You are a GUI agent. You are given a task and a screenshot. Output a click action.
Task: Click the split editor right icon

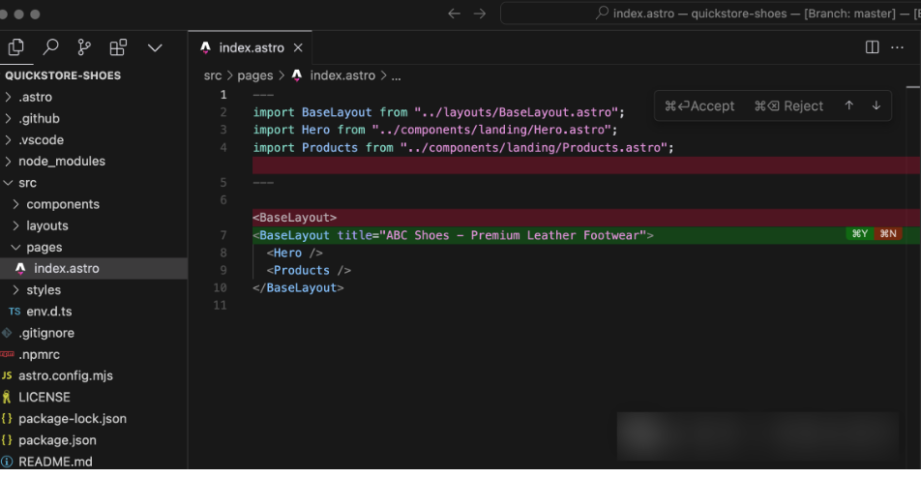point(872,47)
